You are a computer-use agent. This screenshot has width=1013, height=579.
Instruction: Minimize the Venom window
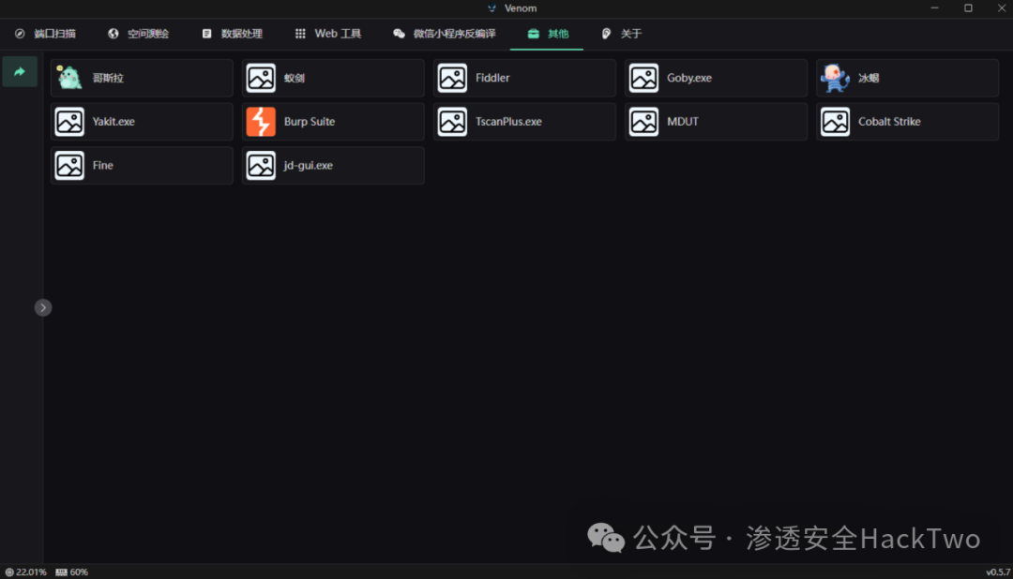(x=934, y=7)
